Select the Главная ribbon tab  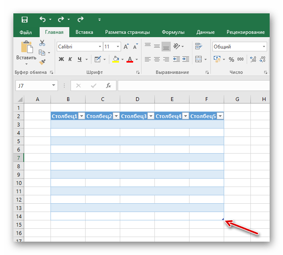(x=54, y=32)
